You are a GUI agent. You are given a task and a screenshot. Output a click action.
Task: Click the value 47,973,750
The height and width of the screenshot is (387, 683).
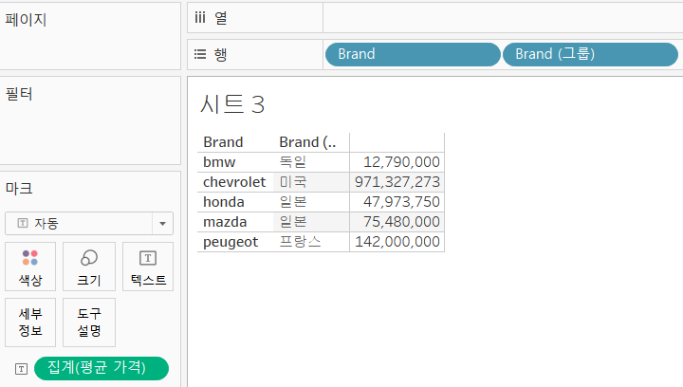click(x=401, y=202)
